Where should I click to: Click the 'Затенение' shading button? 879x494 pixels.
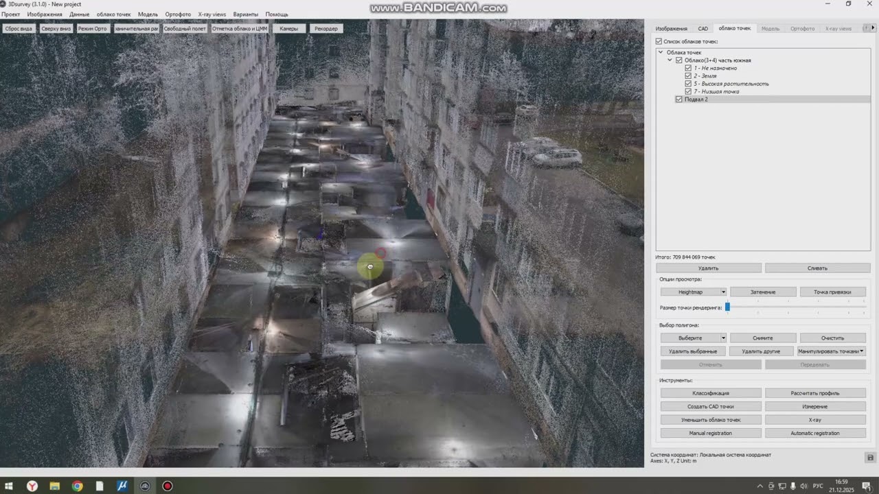click(x=763, y=292)
